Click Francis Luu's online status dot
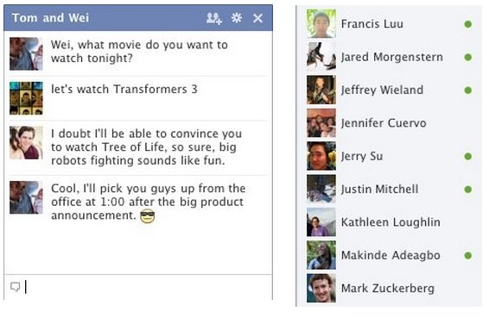 point(467,24)
